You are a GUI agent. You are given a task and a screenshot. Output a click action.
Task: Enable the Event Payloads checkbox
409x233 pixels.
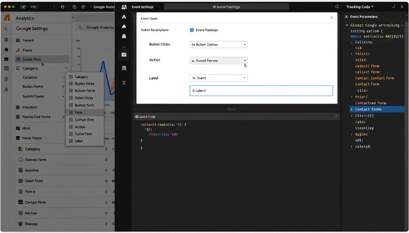pyautogui.click(x=192, y=30)
